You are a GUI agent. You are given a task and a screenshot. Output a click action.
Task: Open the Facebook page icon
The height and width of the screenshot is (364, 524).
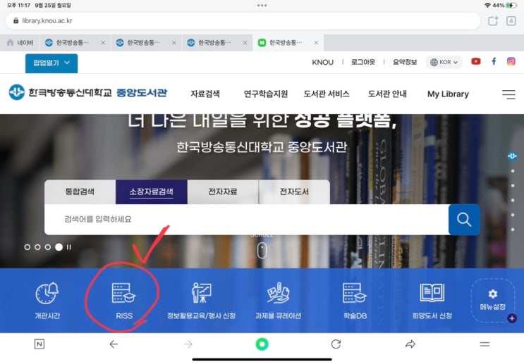click(x=494, y=61)
